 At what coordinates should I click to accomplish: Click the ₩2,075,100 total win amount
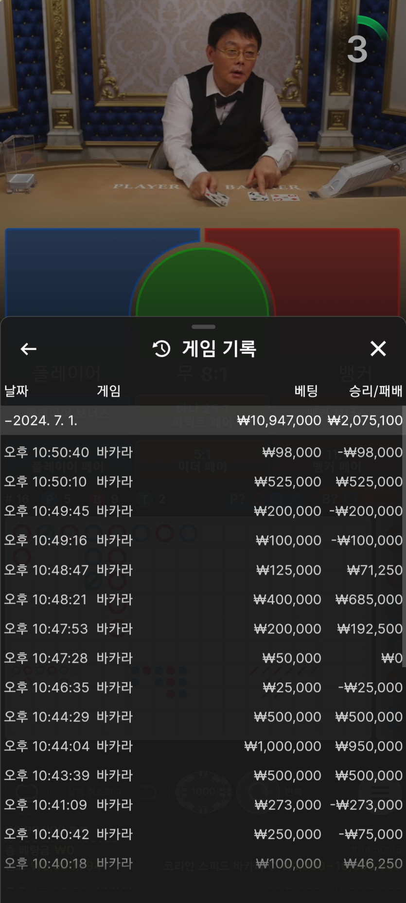(x=365, y=420)
